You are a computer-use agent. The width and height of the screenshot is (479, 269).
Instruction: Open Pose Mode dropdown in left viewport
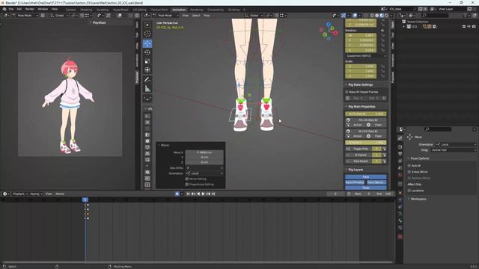click(25, 15)
